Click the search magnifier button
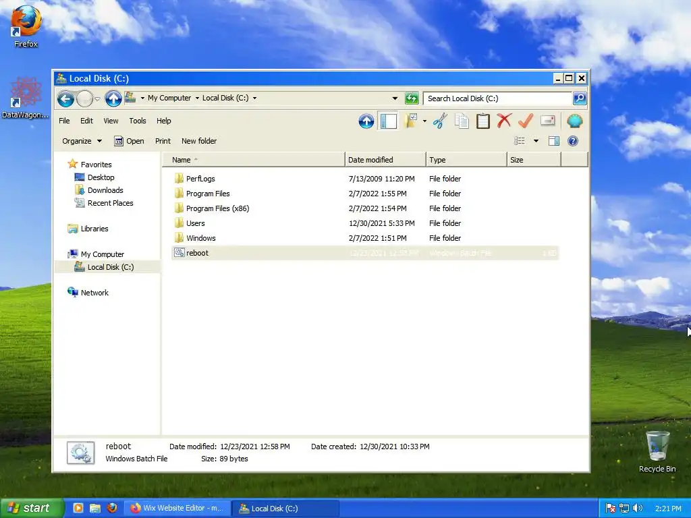Screen dimensions: 691x518 pyautogui.click(x=580, y=98)
